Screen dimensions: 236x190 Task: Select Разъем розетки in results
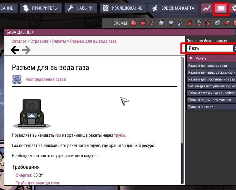point(211,107)
